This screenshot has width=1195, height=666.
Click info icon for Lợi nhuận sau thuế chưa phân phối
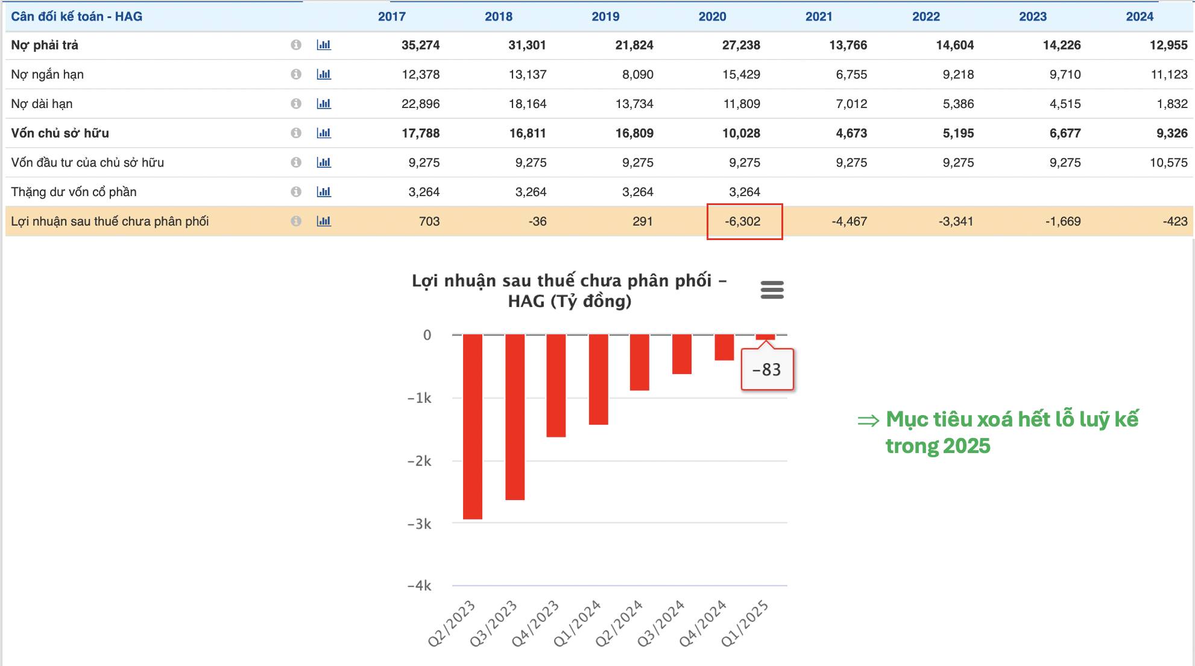(296, 221)
